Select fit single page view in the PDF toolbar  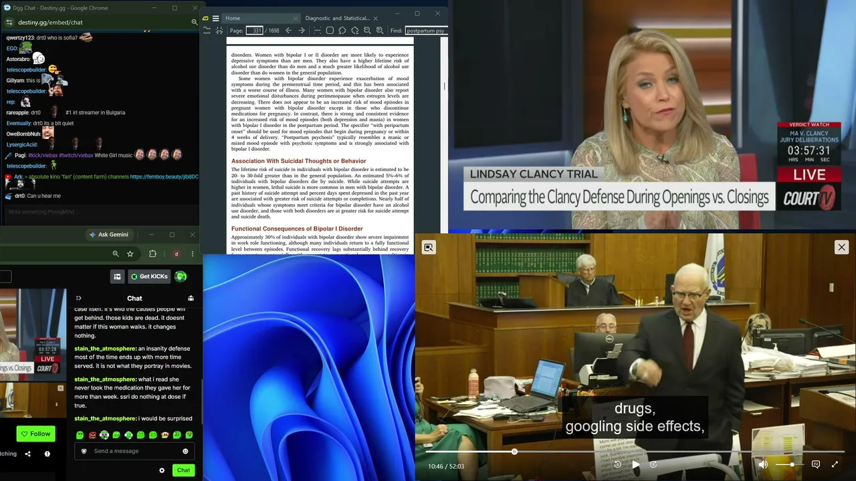point(330,31)
